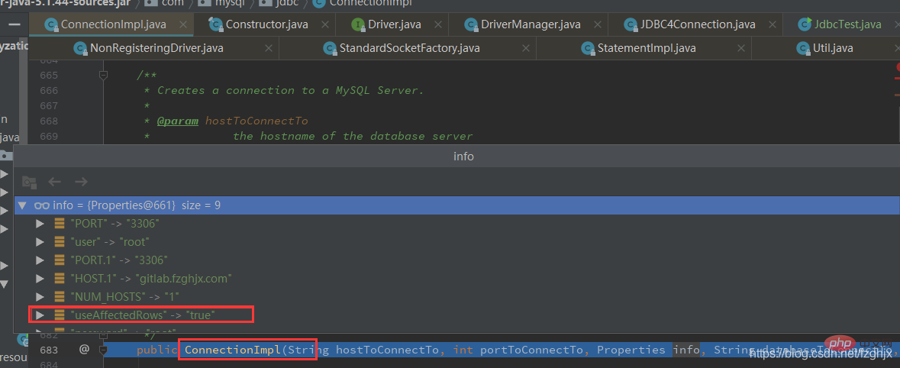The width and height of the screenshot is (900, 368).
Task: Expand the "useAffectedRows" entry
Action: pyautogui.click(x=40, y=315)
